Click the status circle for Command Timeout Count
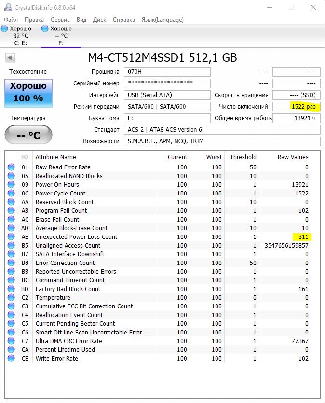 pyautogui.click(x=11, y=280)
